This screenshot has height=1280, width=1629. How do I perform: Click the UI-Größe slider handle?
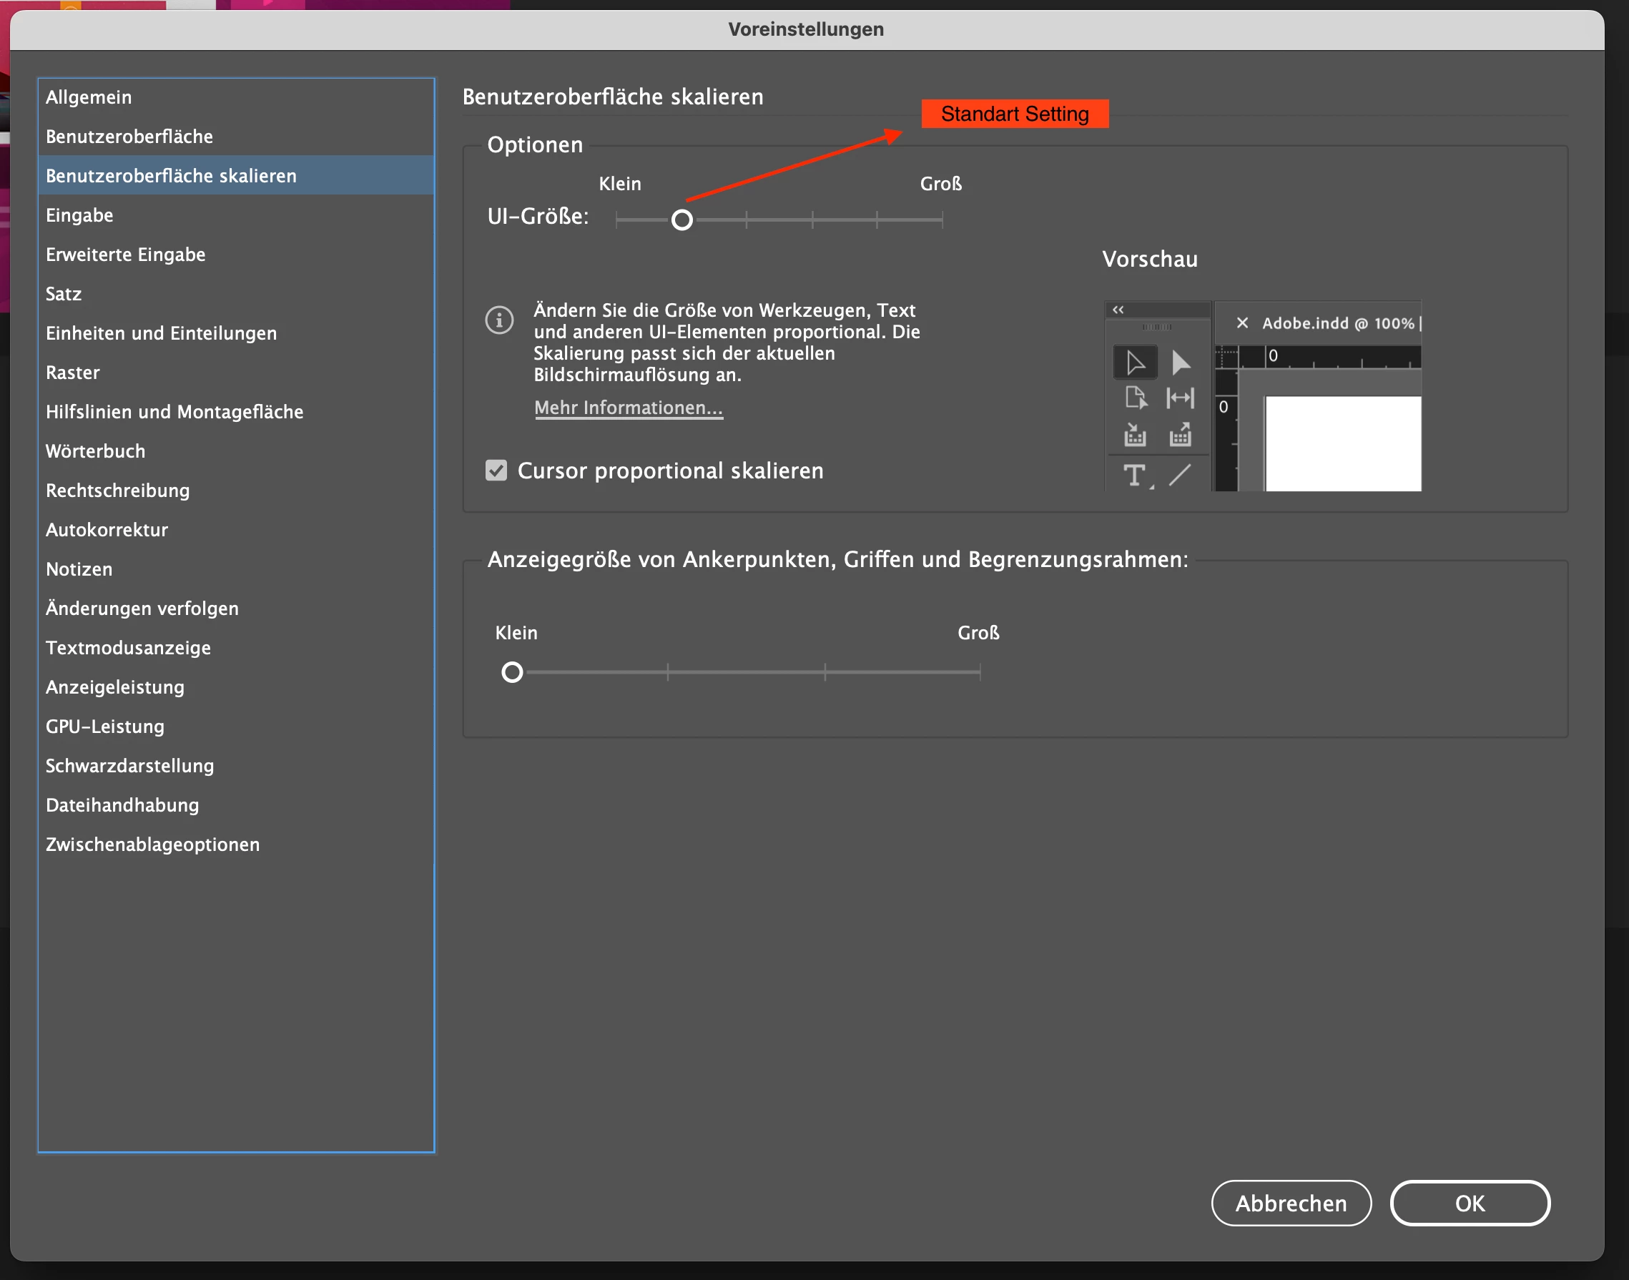click(682, 220)
